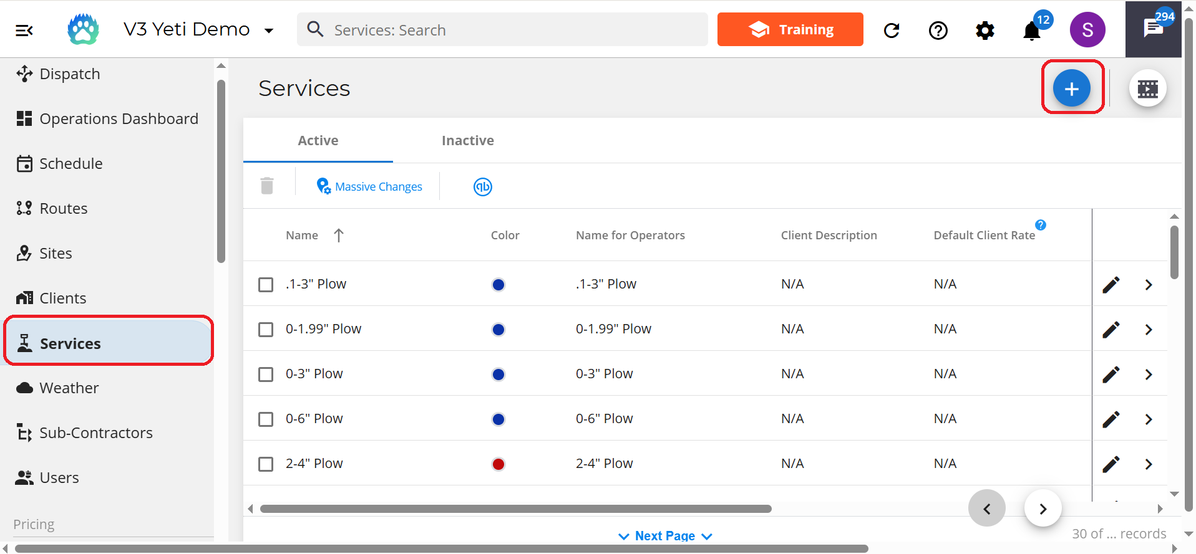This screenshot has width=1196, height=554.
Task: Click the refresh icon in header
Action: tap(892, 31)
